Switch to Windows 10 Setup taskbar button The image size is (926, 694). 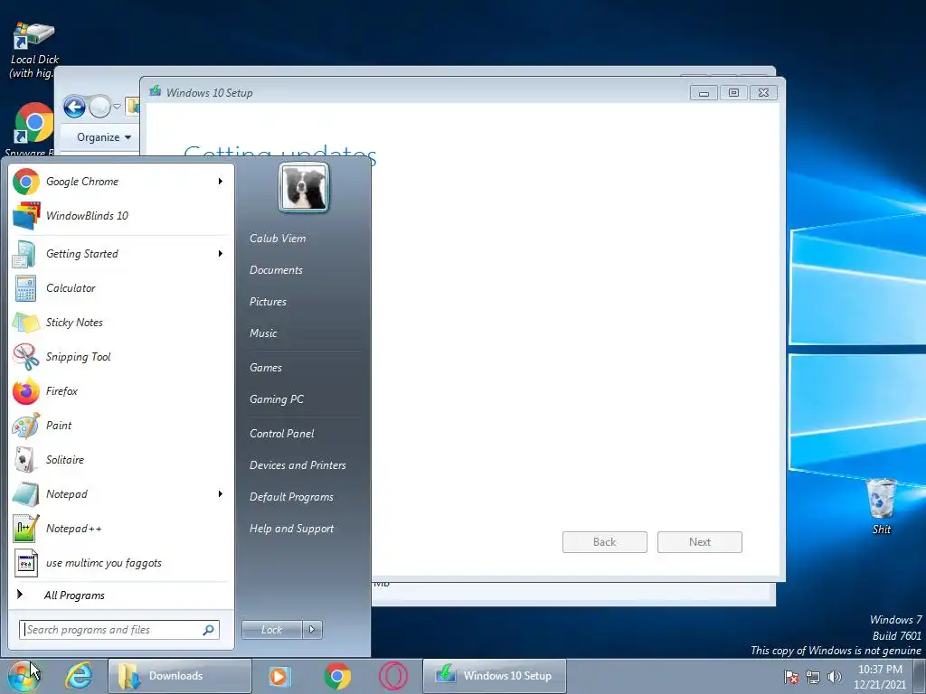[495, 676]
